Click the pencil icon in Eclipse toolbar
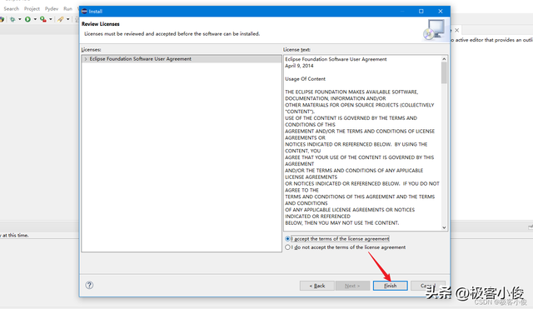This screenshot has height=309, width=533. [61, 19]
